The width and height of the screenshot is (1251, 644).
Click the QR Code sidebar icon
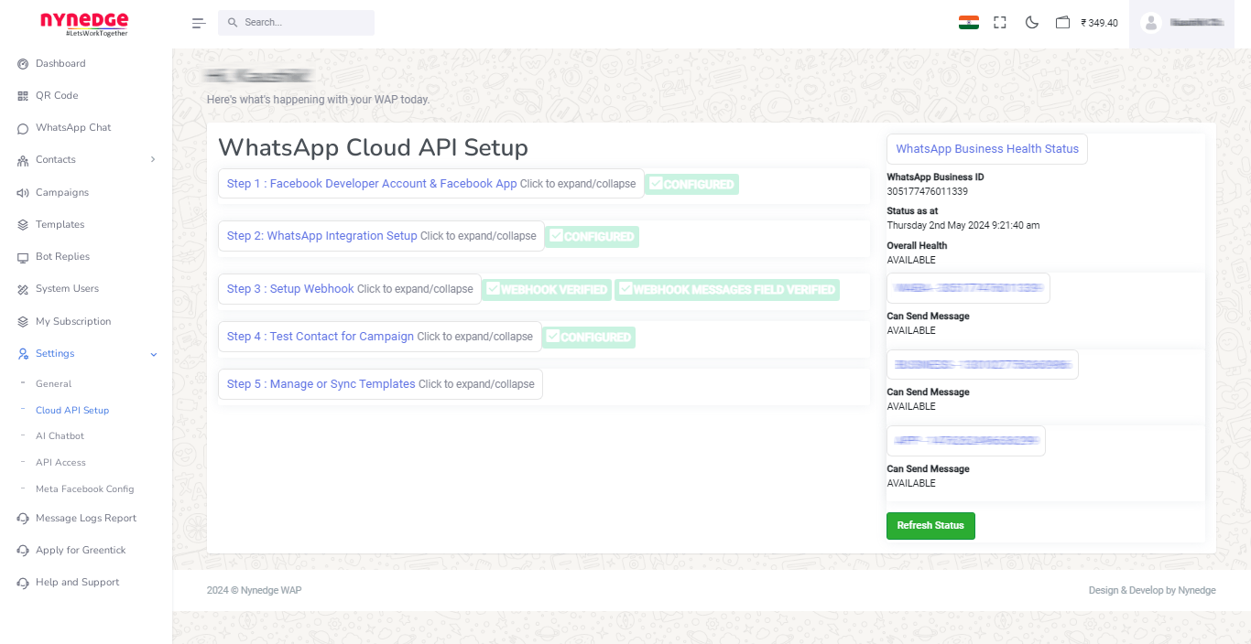pos(23,96)
